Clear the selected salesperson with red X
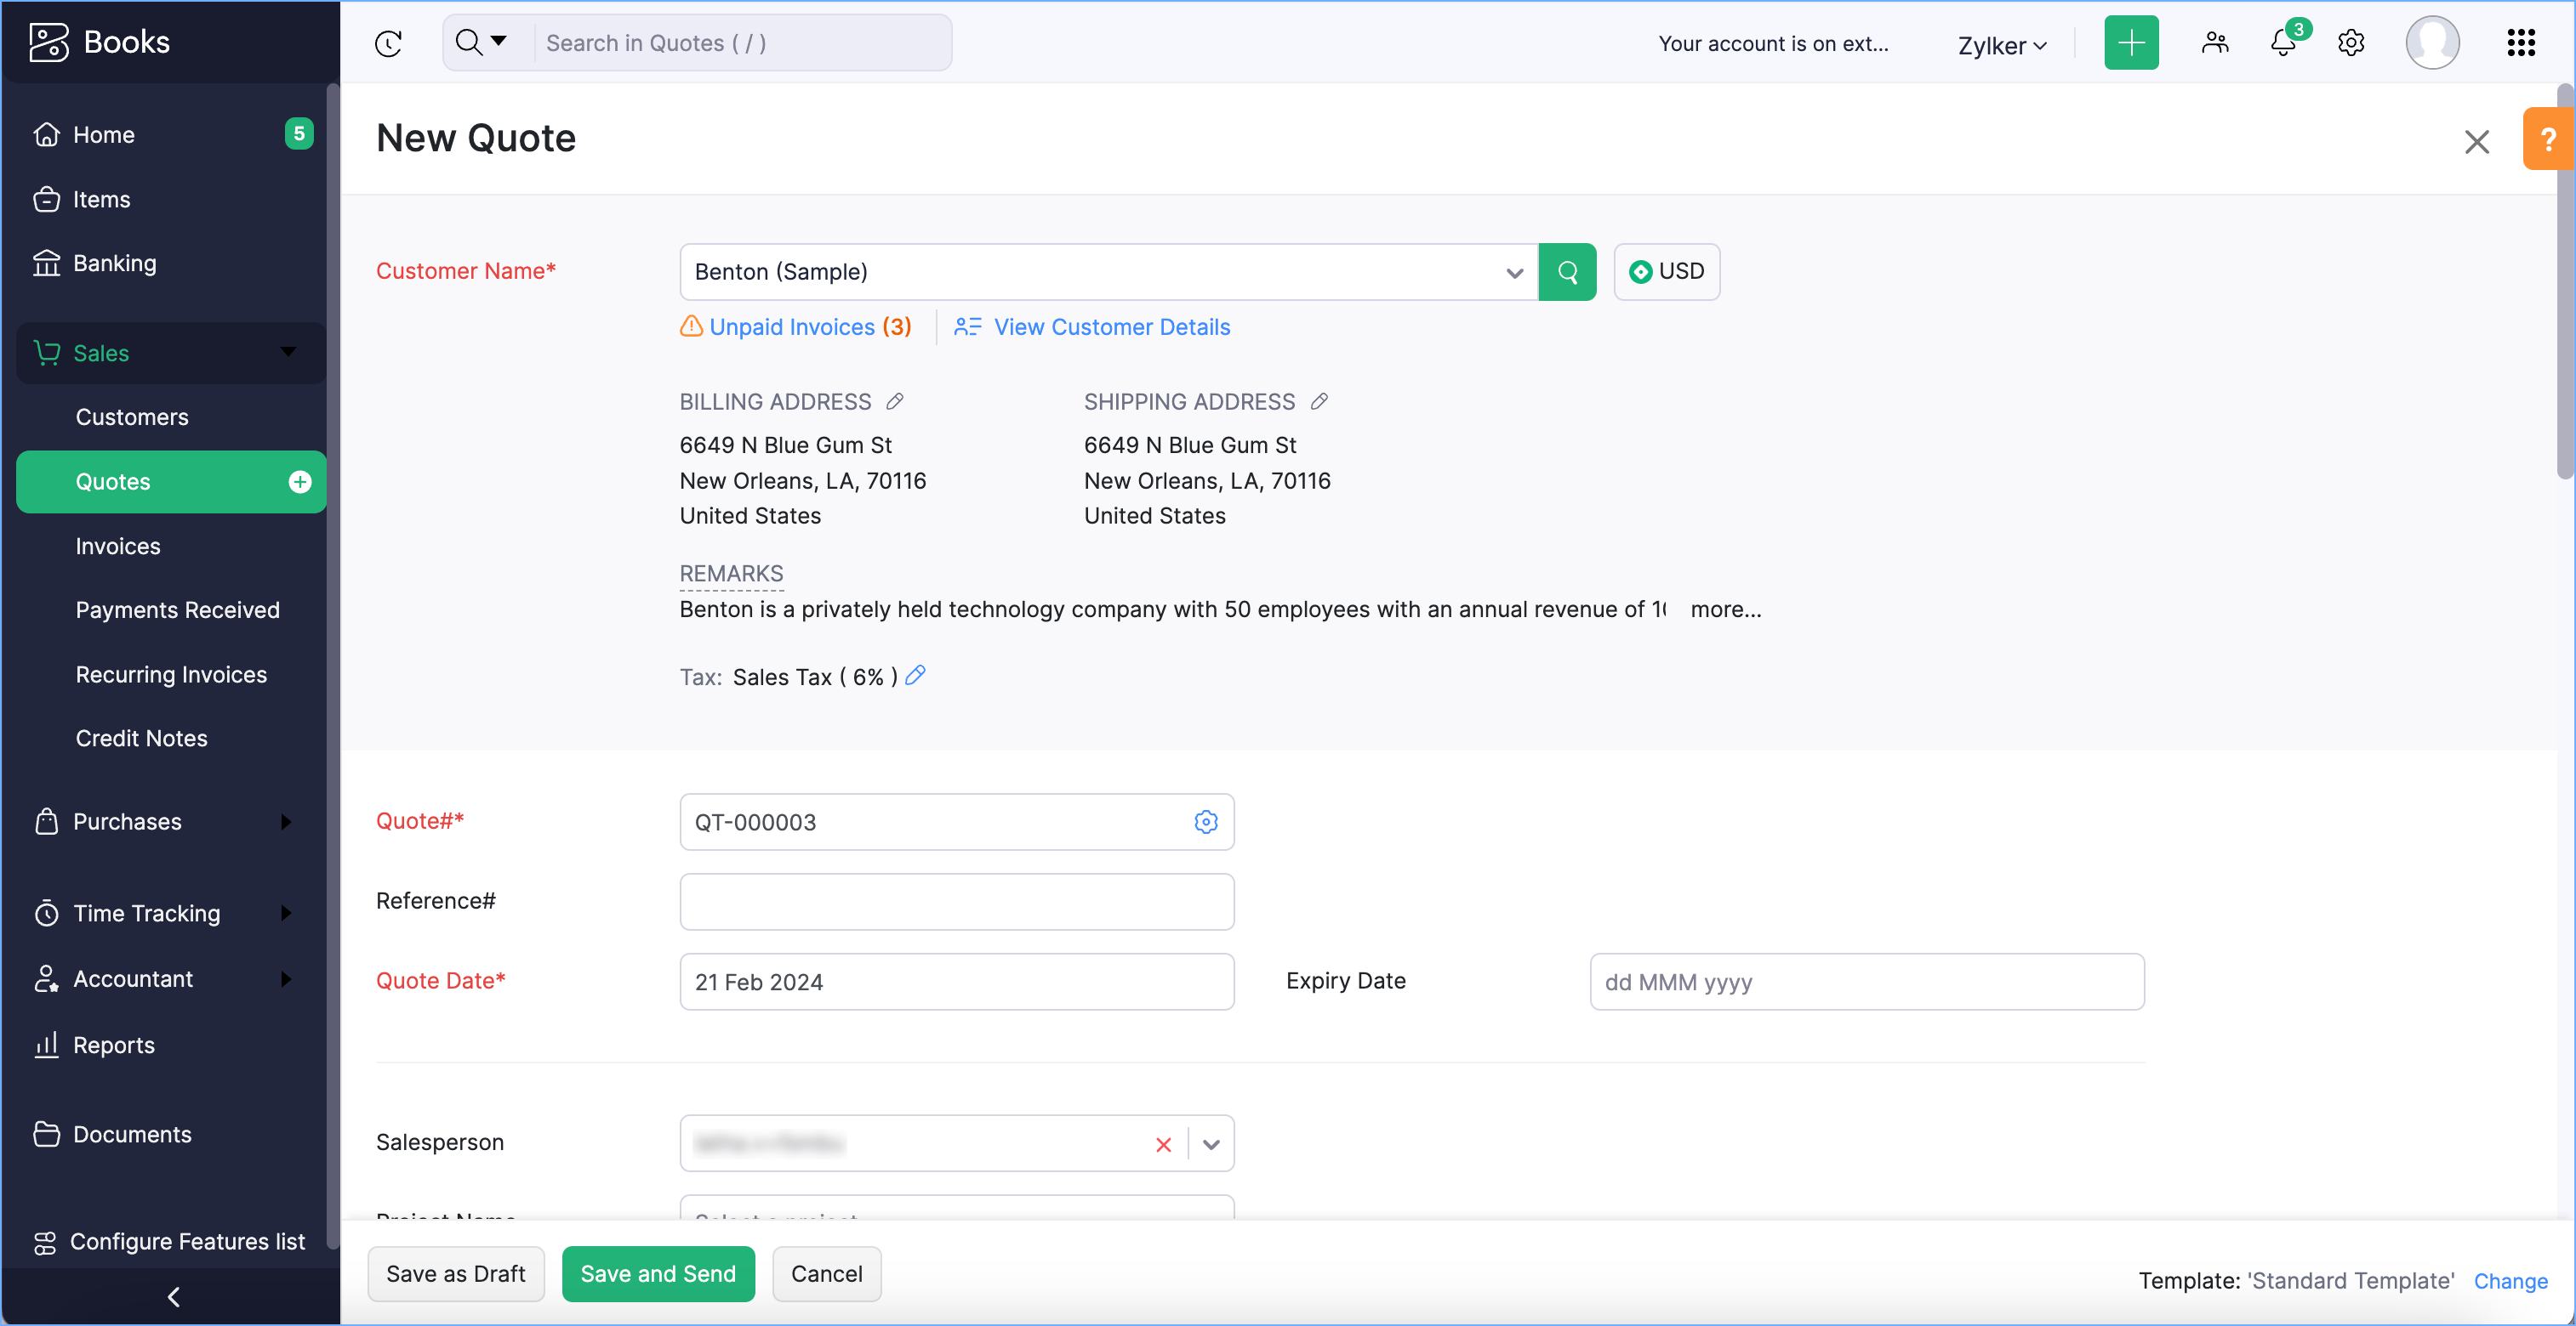 1163,1144
